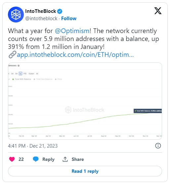Toggle the Price legend series

coord(59,79)
